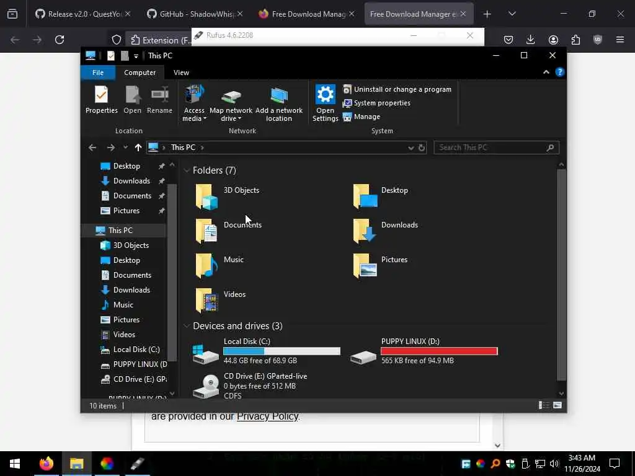Open 3D Objects in navigation tree

(130, 245)
